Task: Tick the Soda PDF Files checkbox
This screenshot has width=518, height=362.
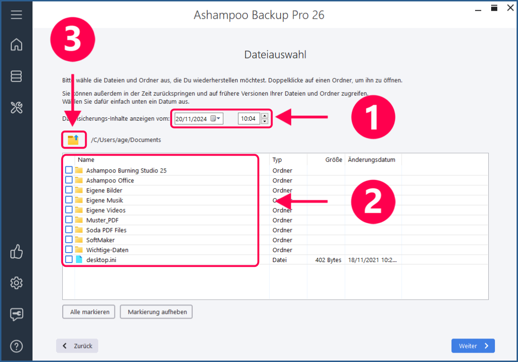Action: coord(69,229)
